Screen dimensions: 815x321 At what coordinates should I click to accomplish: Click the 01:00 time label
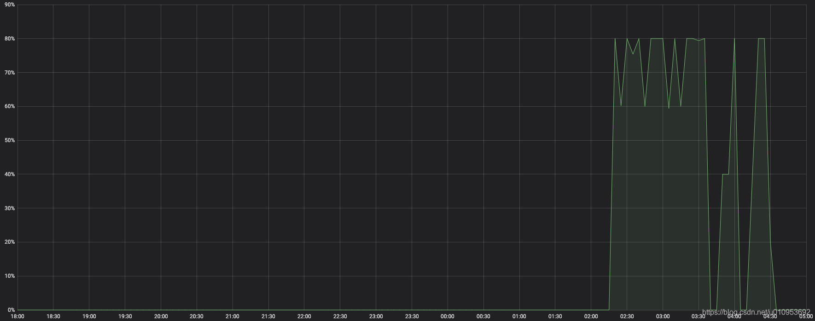(x=519, y=316)
